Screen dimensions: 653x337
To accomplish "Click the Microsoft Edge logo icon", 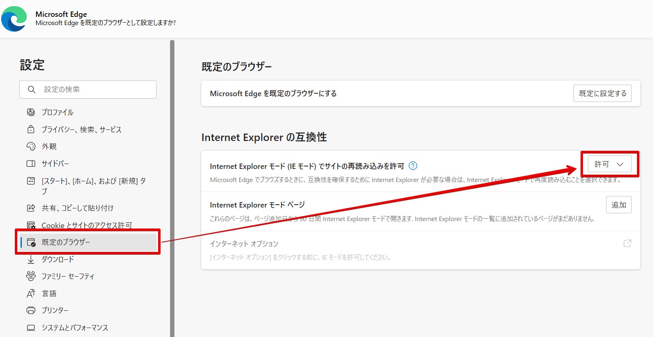I will 14,18.
